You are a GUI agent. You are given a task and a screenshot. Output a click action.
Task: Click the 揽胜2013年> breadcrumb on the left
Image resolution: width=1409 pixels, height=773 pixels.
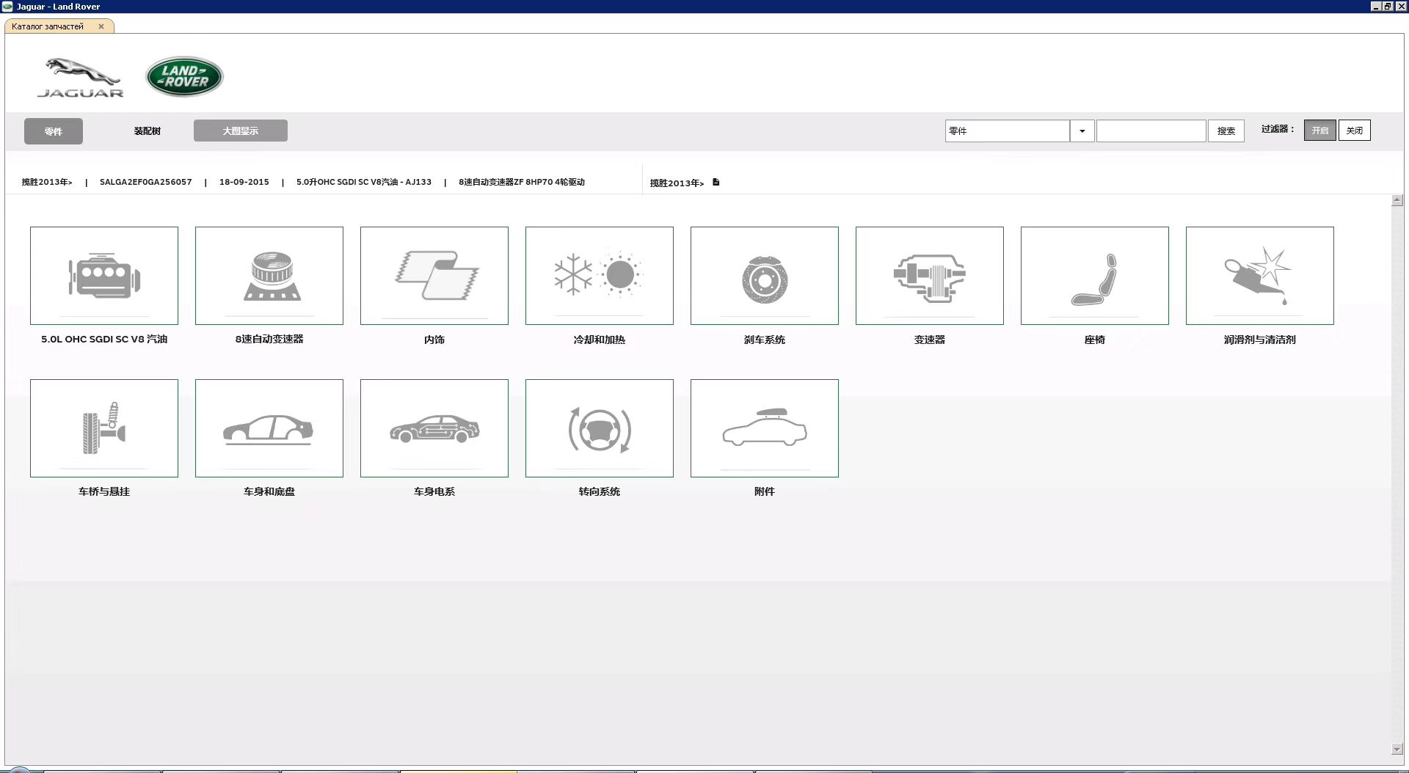[47, 182]
